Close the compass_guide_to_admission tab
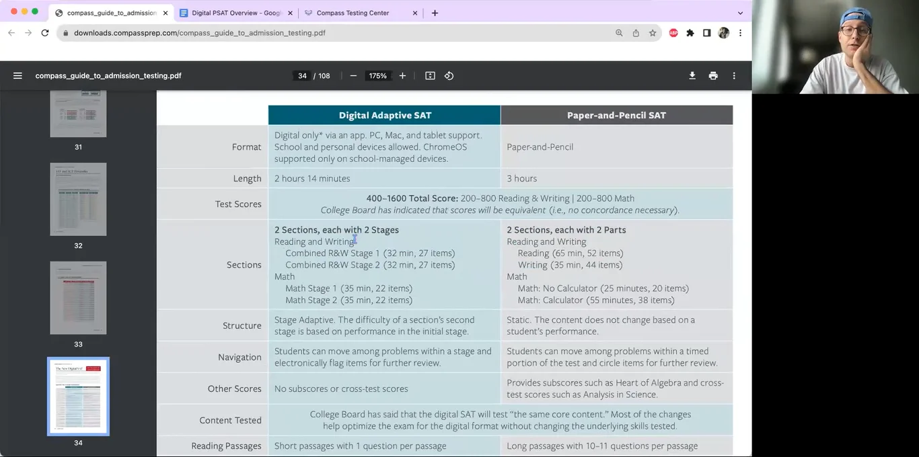This screenshot has width=919, height=457. pyautogui.click(x=166, y=13)
